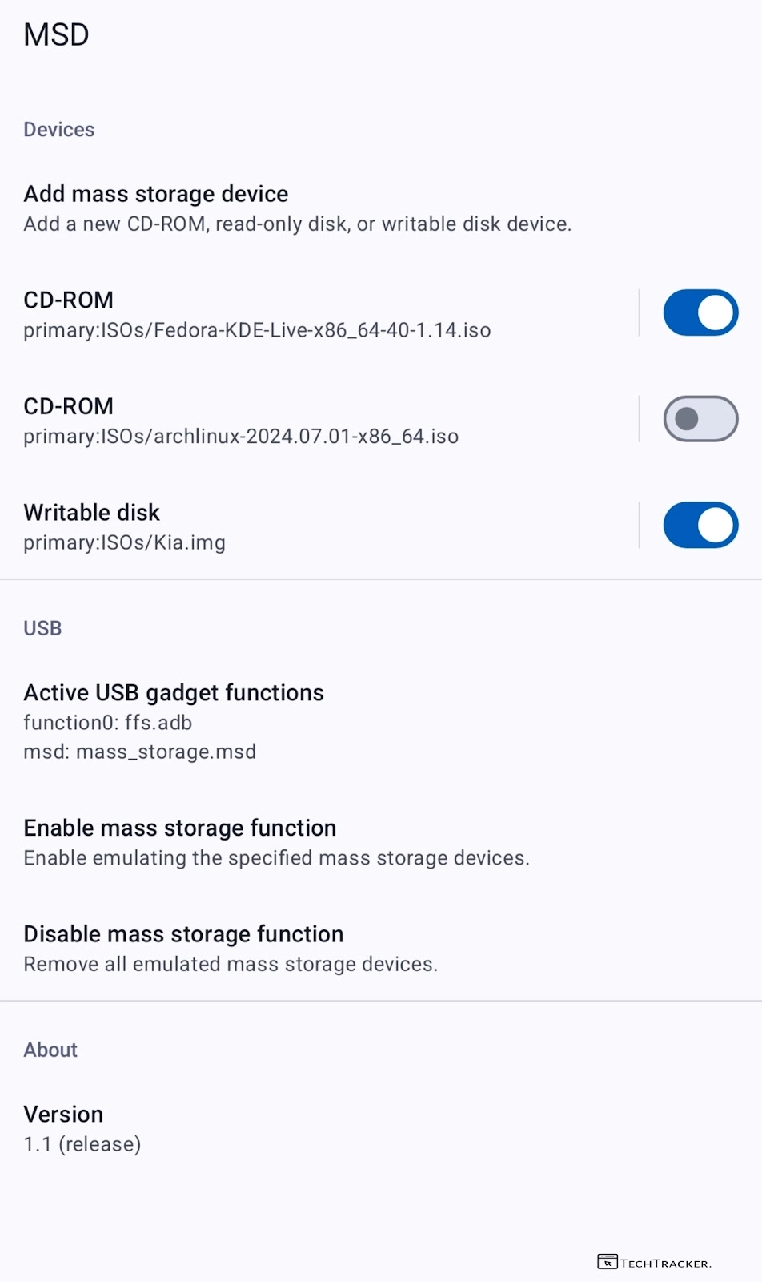This screenshot has height=1282, width=762.
Task: Click the About section header
Action: click(x=50, y=1050)
